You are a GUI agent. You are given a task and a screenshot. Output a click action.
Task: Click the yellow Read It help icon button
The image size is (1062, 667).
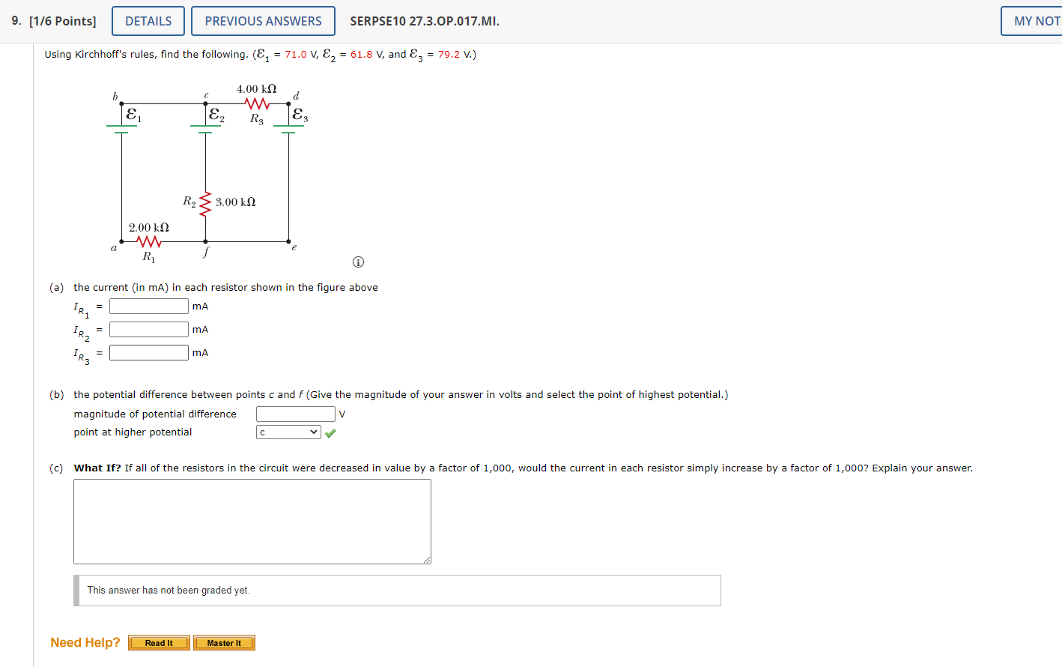click(x=159, y=642)
